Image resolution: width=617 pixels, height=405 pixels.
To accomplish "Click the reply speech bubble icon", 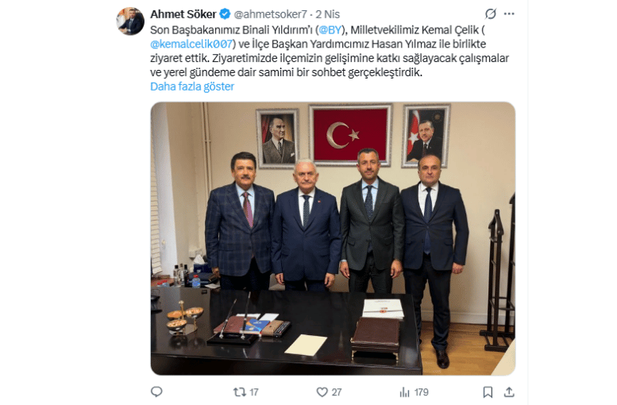I will click(x=156, y=391).
